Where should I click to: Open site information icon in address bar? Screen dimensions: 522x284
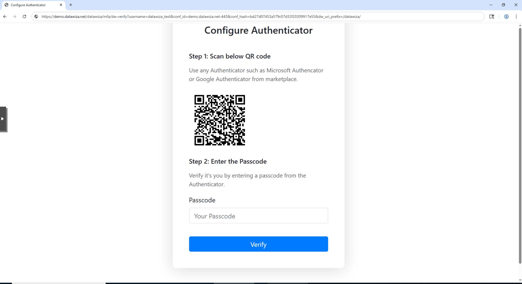click(36, 17)
